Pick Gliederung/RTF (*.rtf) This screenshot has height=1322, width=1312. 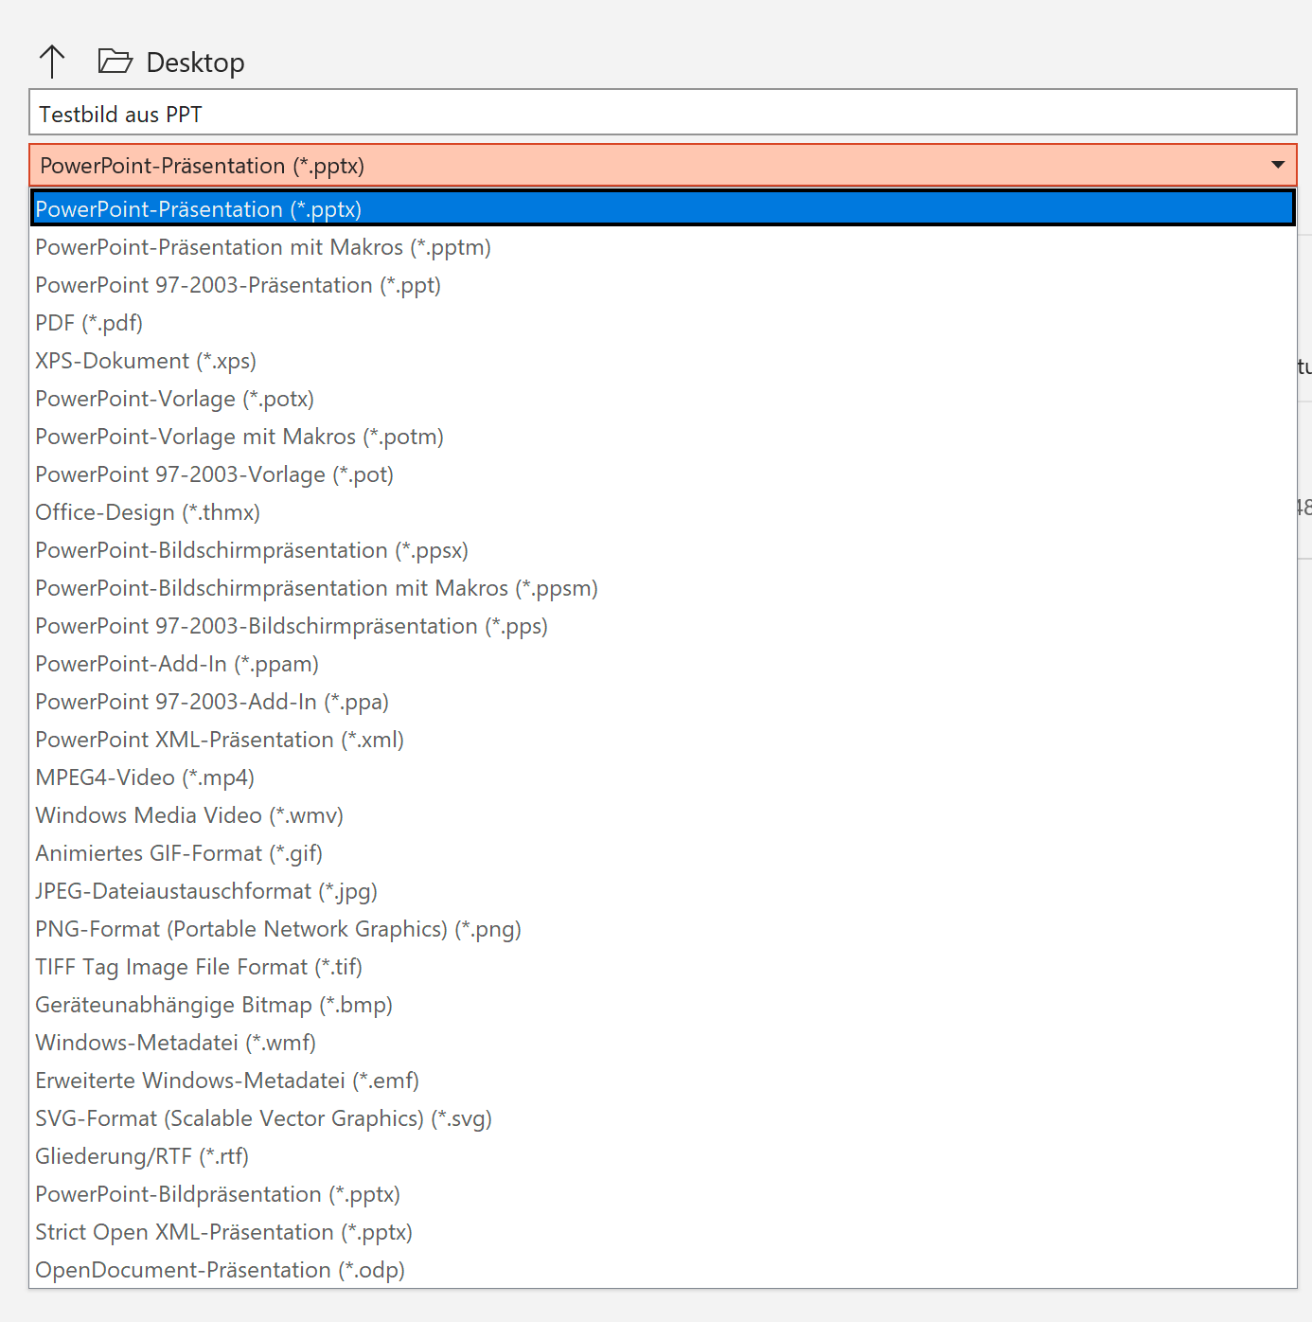point(663,1156)
